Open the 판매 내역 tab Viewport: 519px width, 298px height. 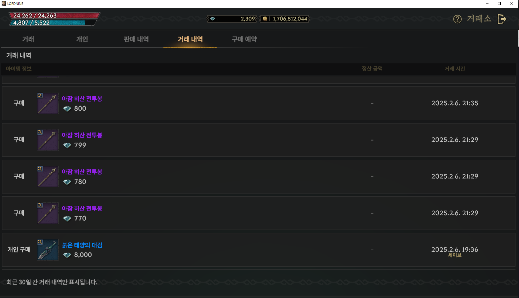coord(136,39)
